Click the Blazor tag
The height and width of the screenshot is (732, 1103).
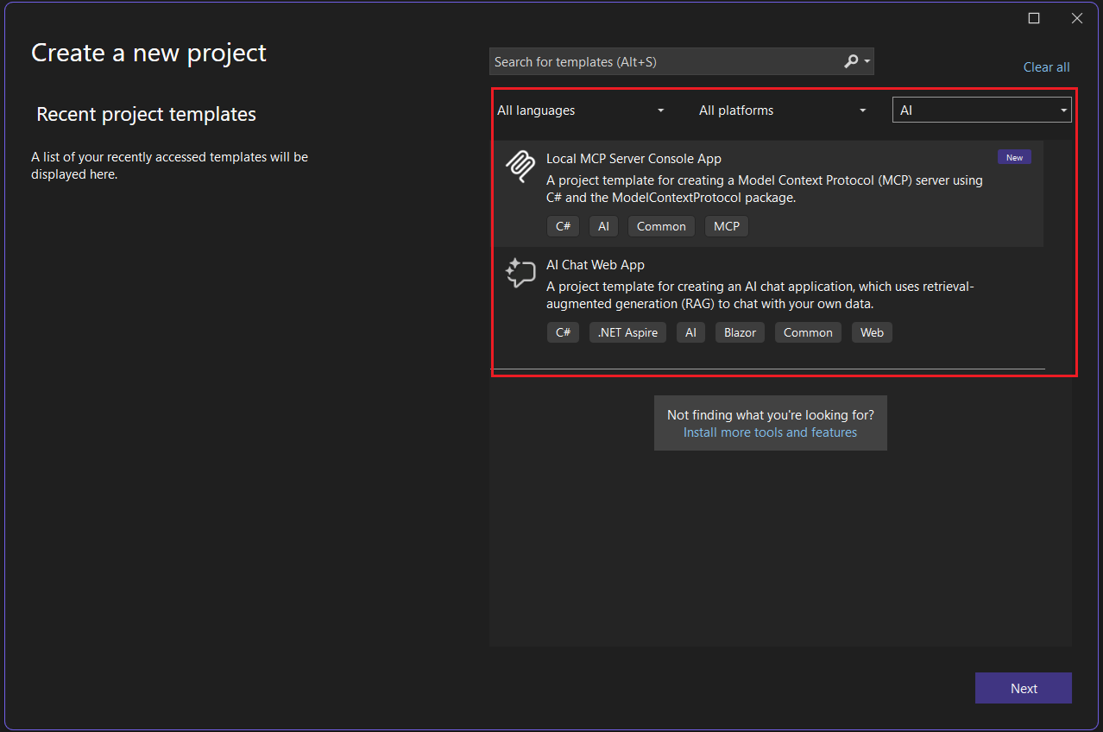click(740, 332)
